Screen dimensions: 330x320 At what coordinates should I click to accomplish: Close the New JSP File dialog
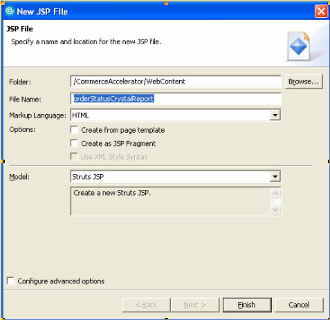[321, 11]
